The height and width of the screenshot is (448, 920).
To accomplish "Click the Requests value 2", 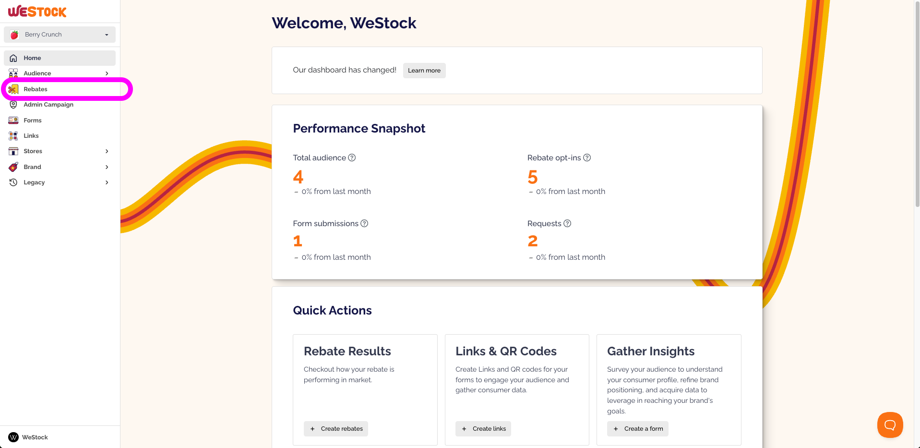I will click(533, 241).
